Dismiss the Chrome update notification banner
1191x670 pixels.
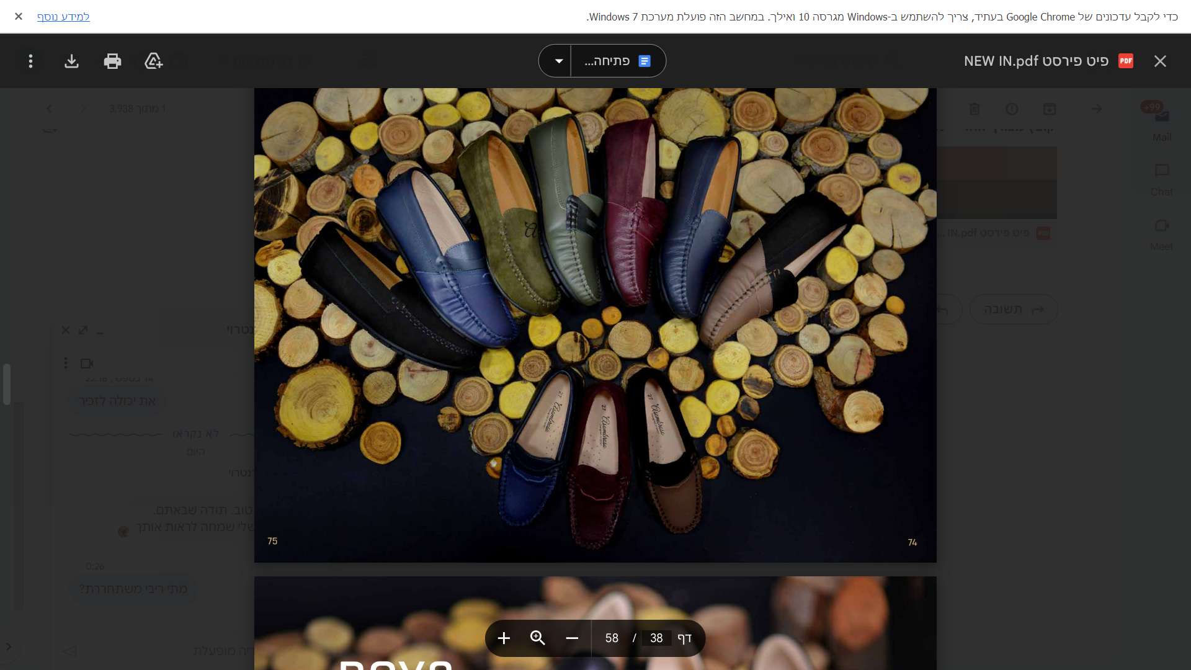(x=19, y=17)
